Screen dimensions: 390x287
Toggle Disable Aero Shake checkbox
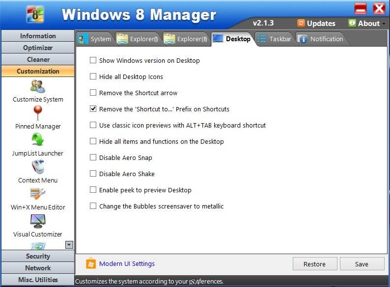(93, 174)
